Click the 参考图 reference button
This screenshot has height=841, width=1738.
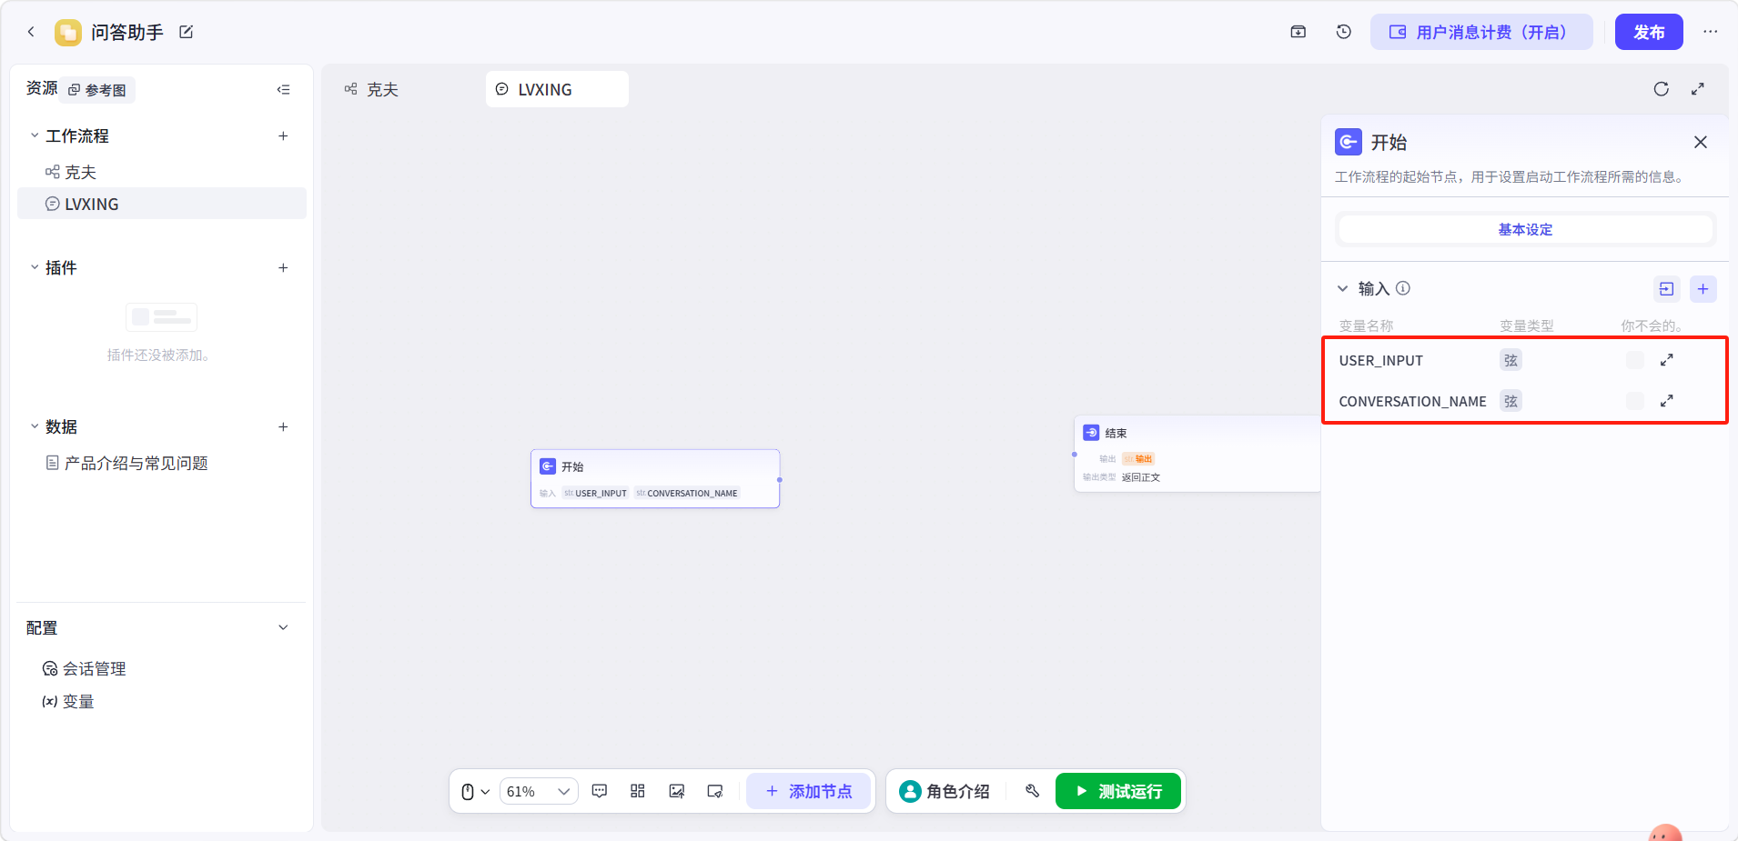coord(98,90)
